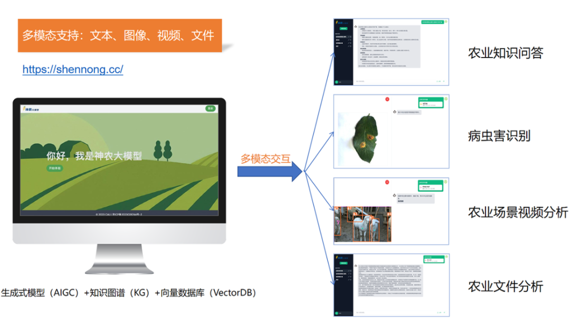The width and height of the screenshot is (570, 321).
Task: Click the green 开始体验 button
Action: coord(55,168)
